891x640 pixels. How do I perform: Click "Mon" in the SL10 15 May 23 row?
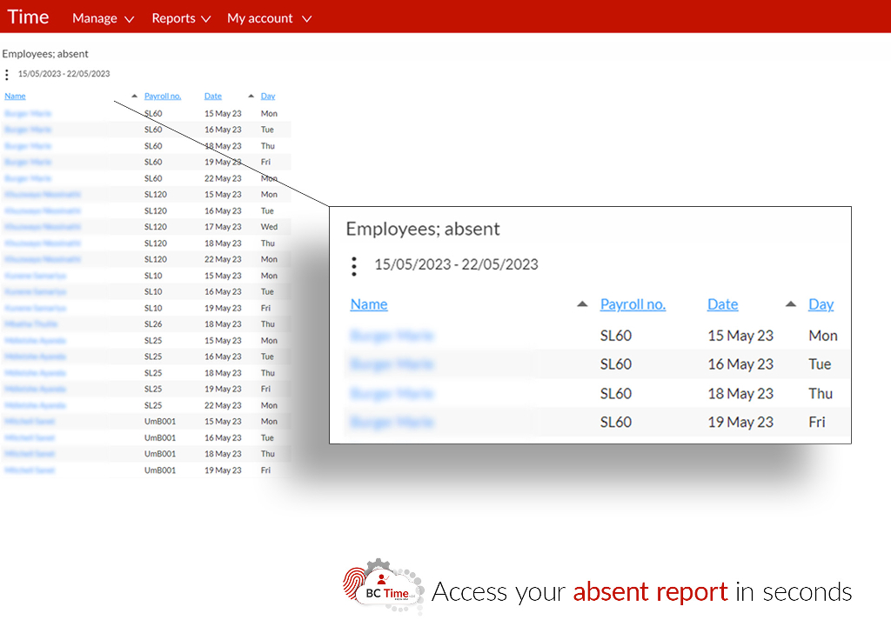[x=270, y=276]
